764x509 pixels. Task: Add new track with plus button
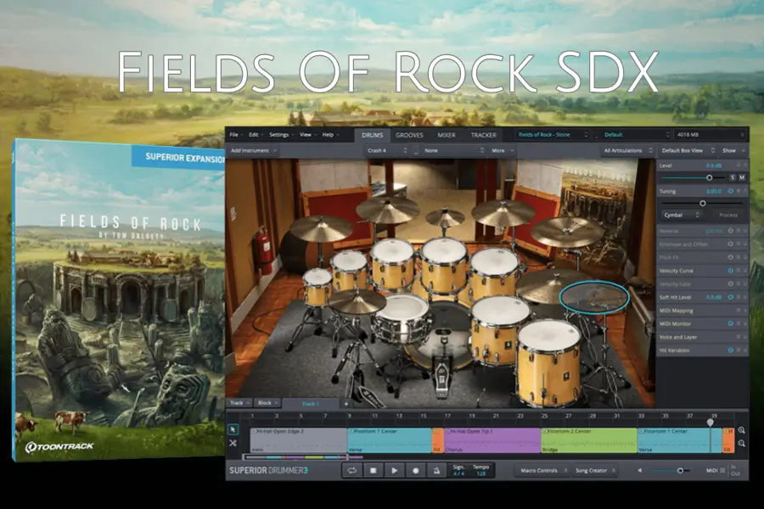pos(346,404)
